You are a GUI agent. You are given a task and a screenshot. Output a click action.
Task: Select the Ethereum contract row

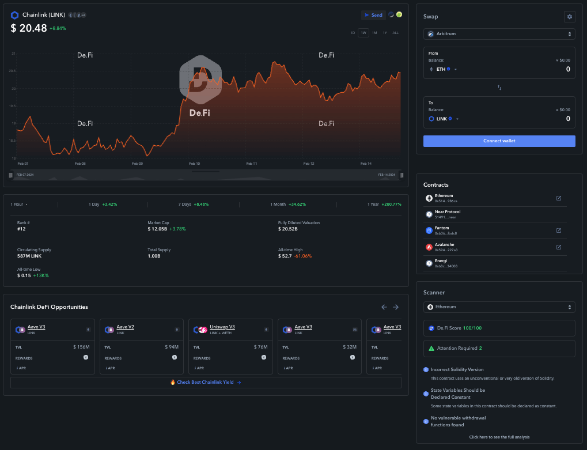[495, 198]
